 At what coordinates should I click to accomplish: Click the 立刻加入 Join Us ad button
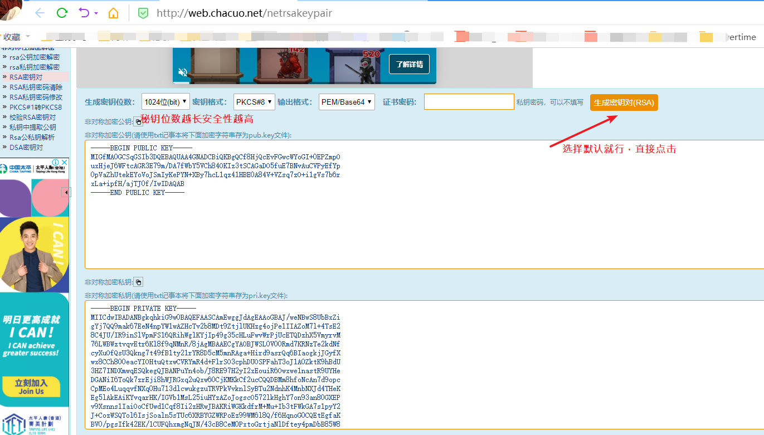click(31, 387)
